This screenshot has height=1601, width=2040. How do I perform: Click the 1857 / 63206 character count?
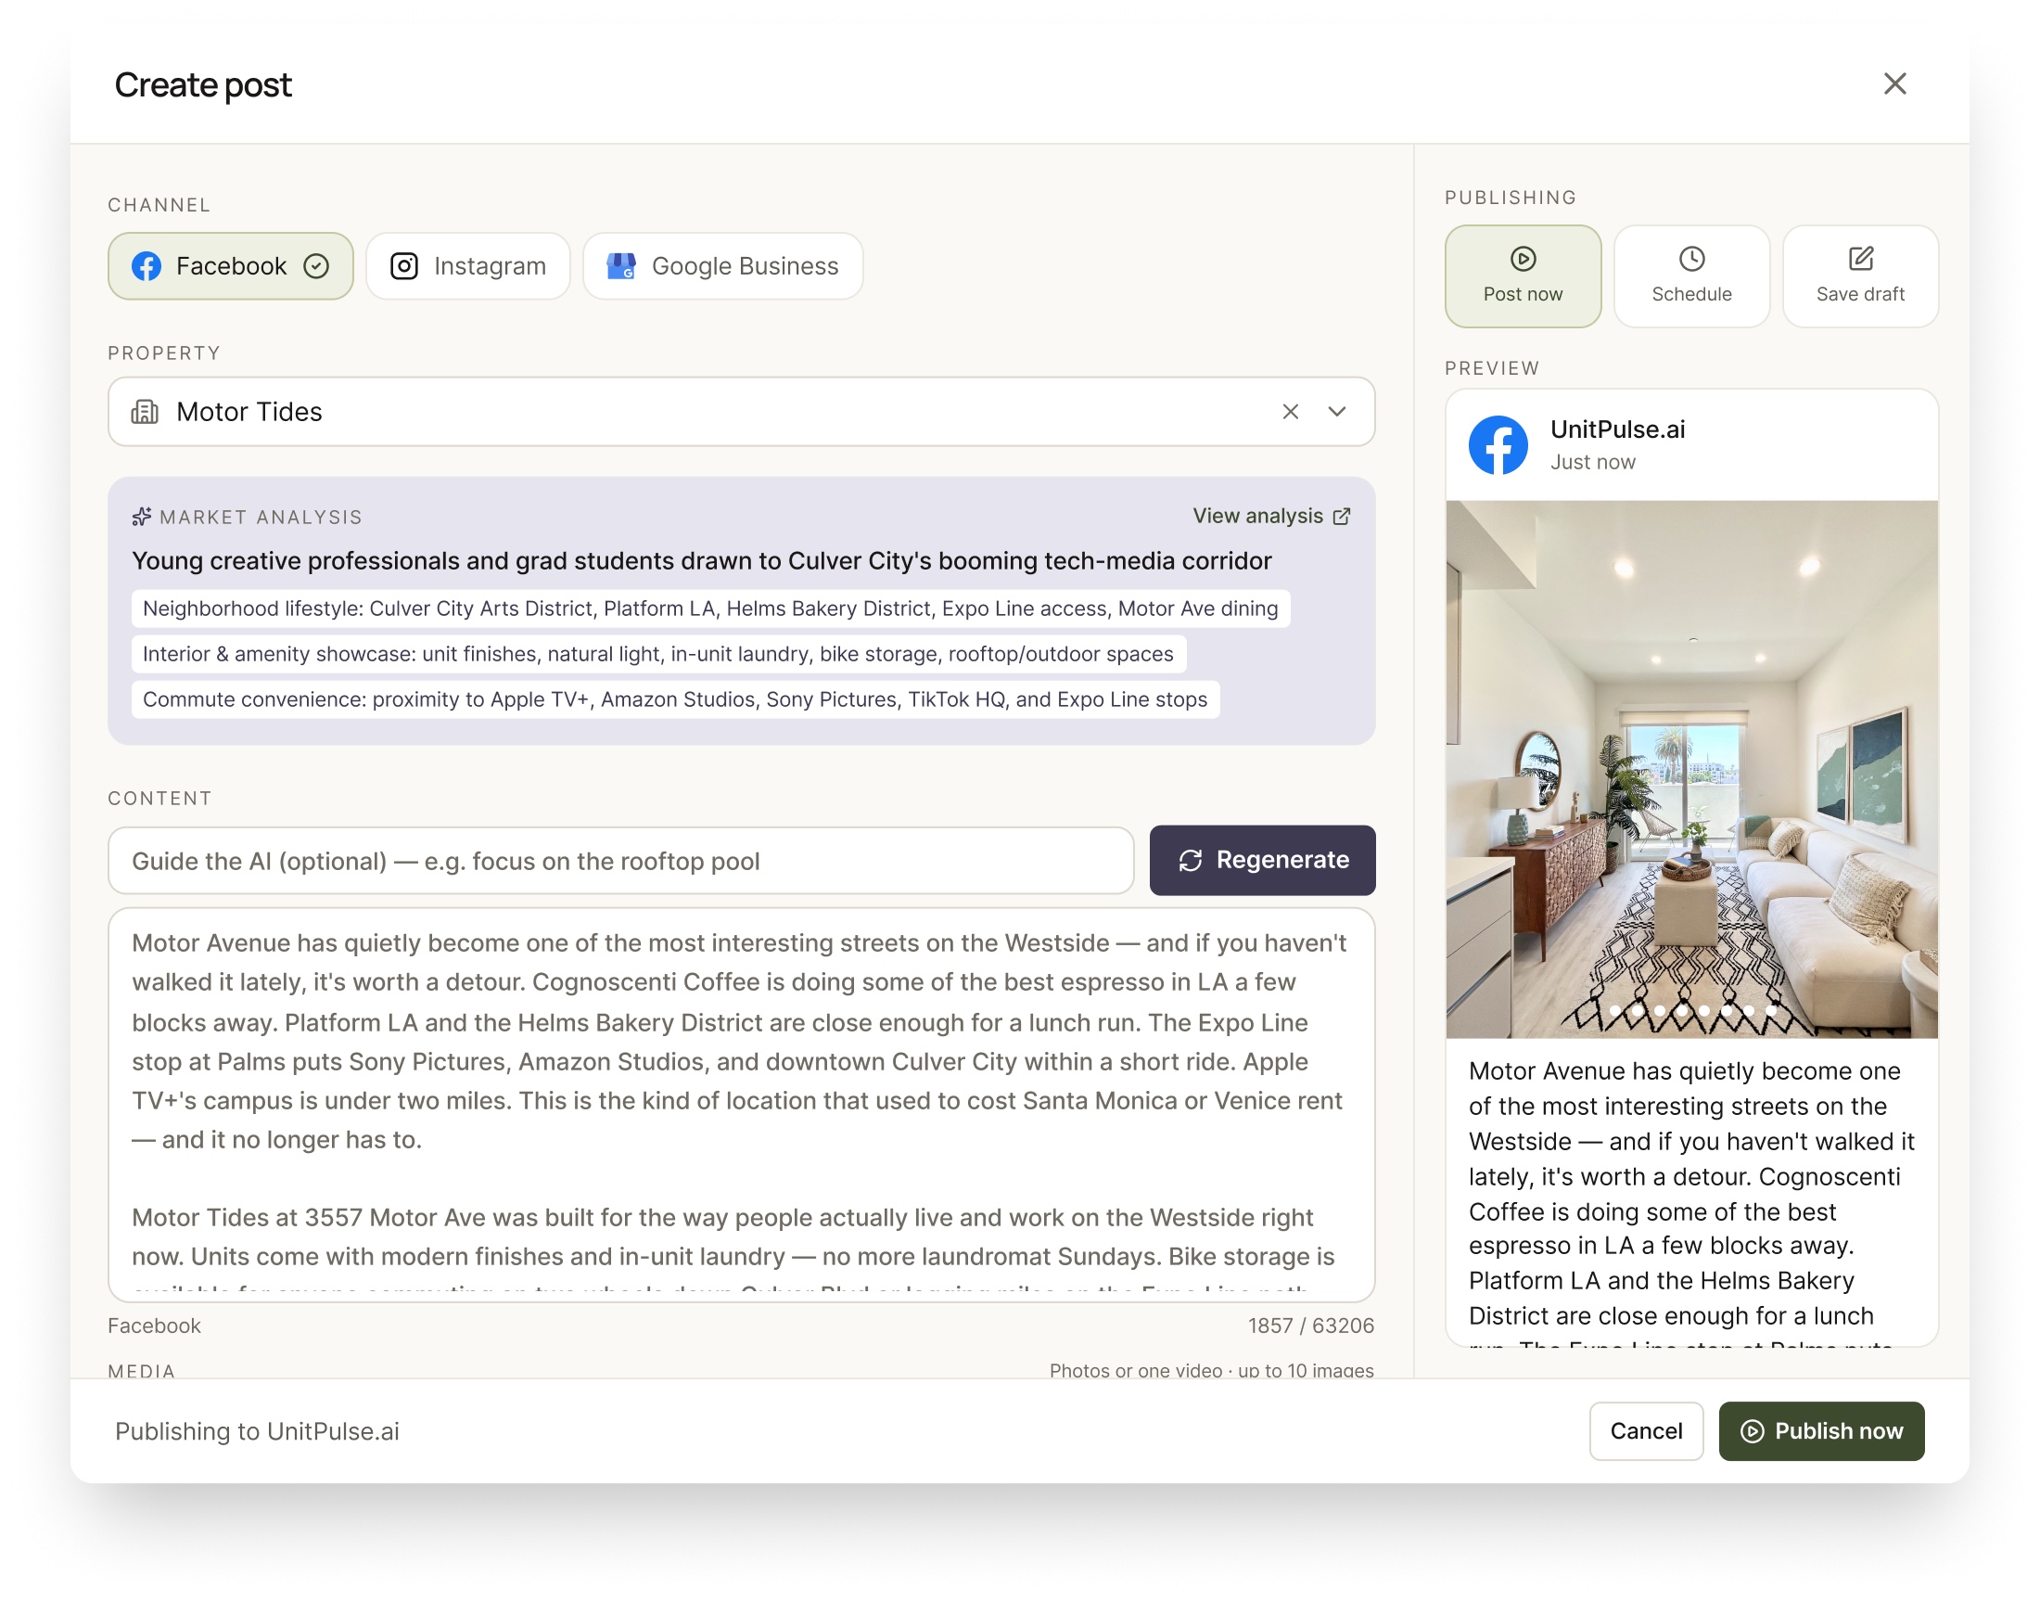pos(1310,1326)
